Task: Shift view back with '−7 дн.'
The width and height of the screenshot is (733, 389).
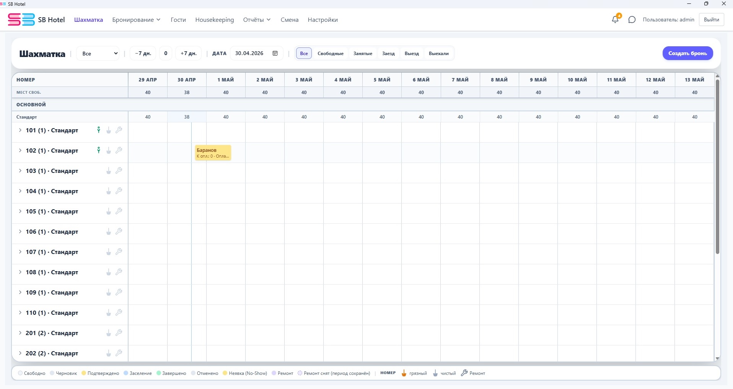Action: [x=143, y=54]
